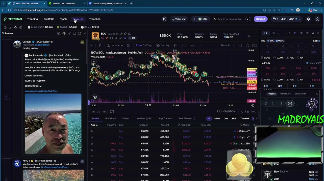Select preset P3 in trade panel

307,33
